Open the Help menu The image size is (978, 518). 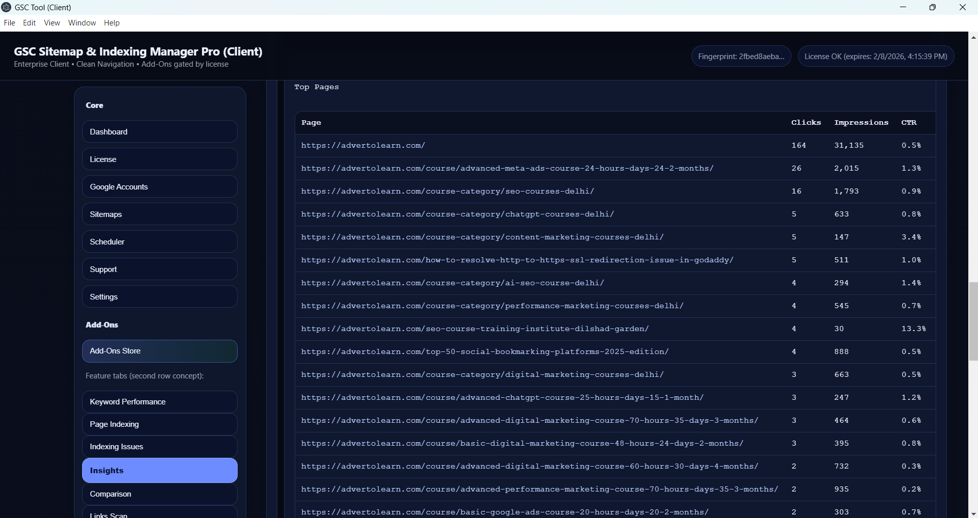click(x=112, y=23)
